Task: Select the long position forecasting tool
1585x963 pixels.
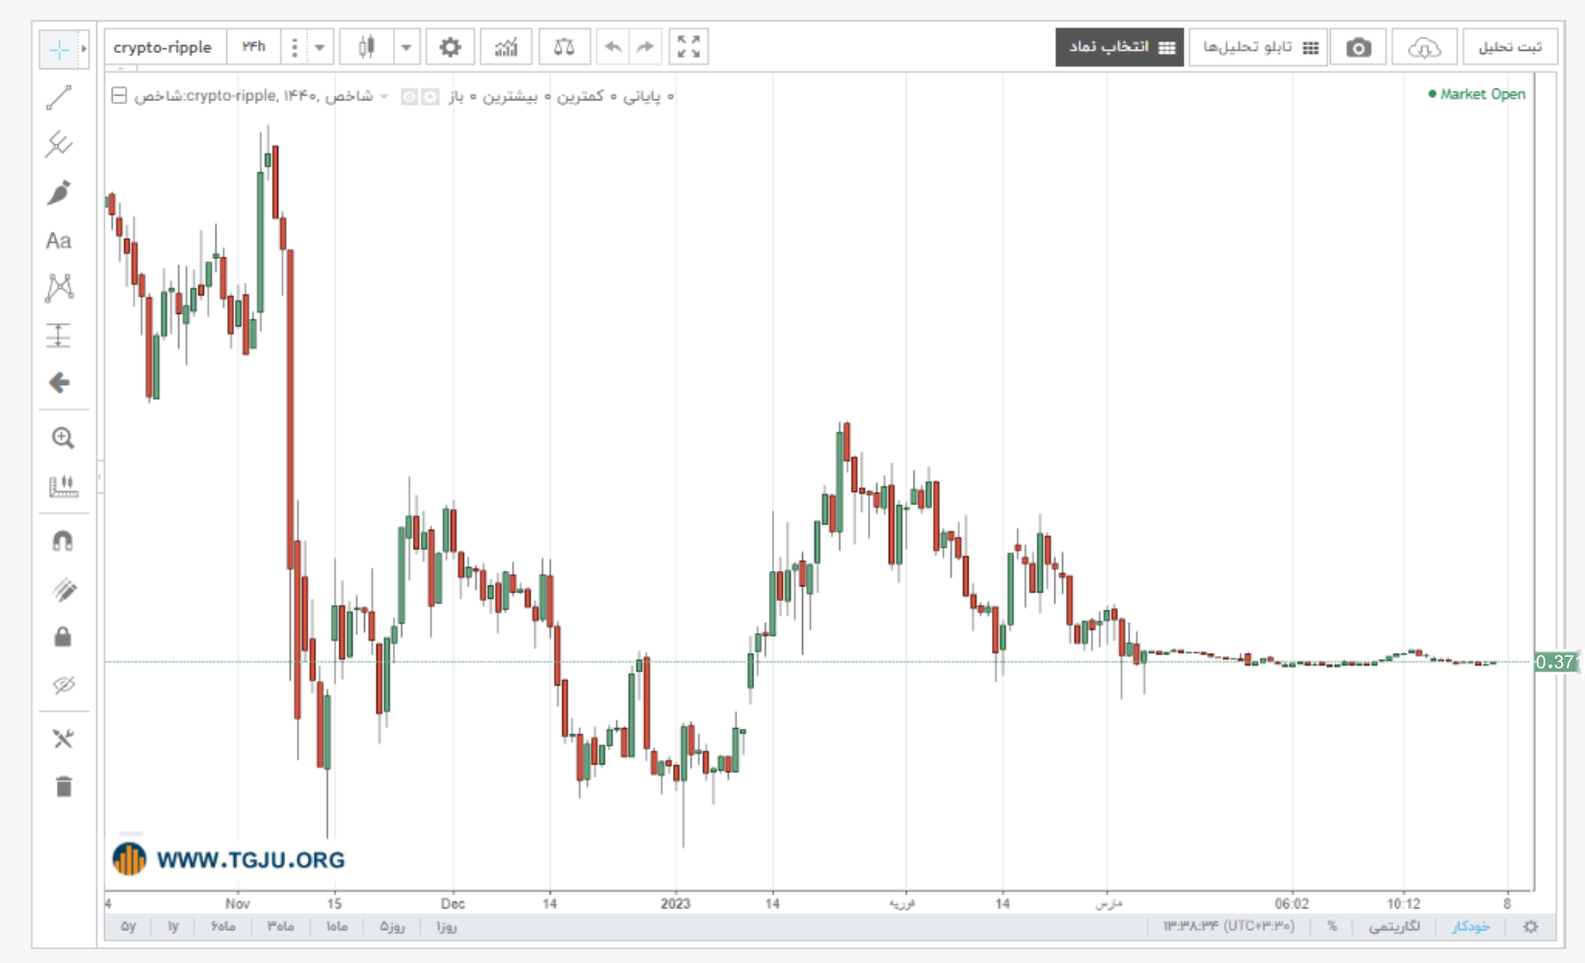Action: pos(59,335)
